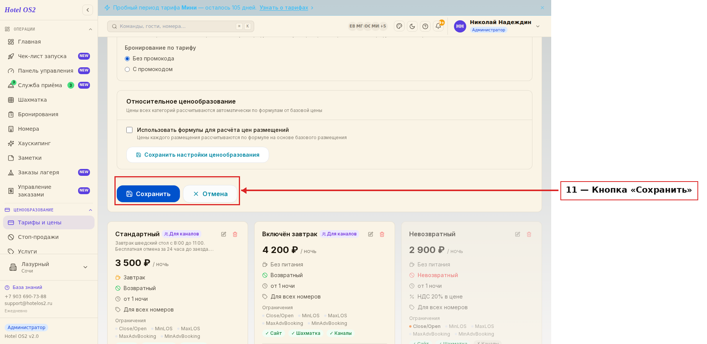Open Бронирования sidebar item
Screen dimensions: 707x344
tap(49, 114)
